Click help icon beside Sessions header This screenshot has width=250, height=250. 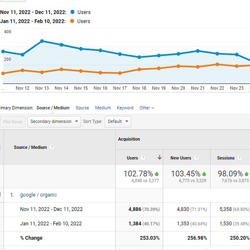[x=240, y=157]
